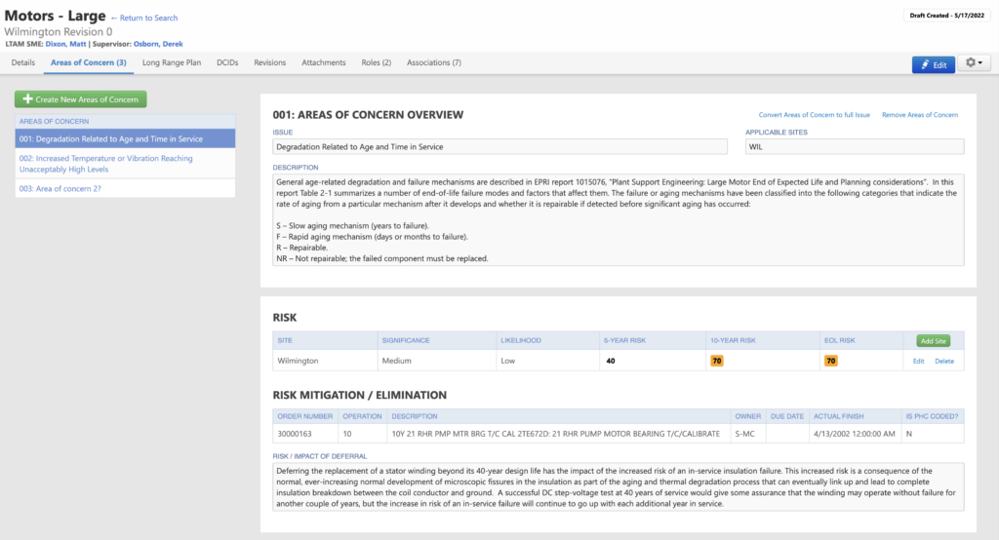
Task: Click Create New Areas of Concern button
Action: point(81,99)
